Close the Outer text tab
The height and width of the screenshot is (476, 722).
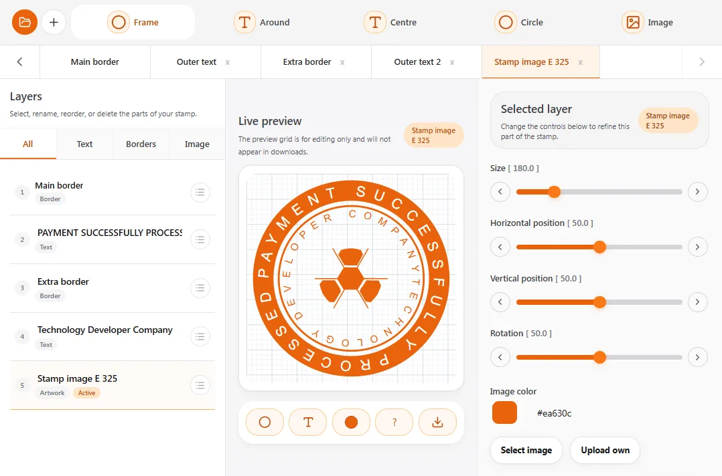[x=228, y=62]
